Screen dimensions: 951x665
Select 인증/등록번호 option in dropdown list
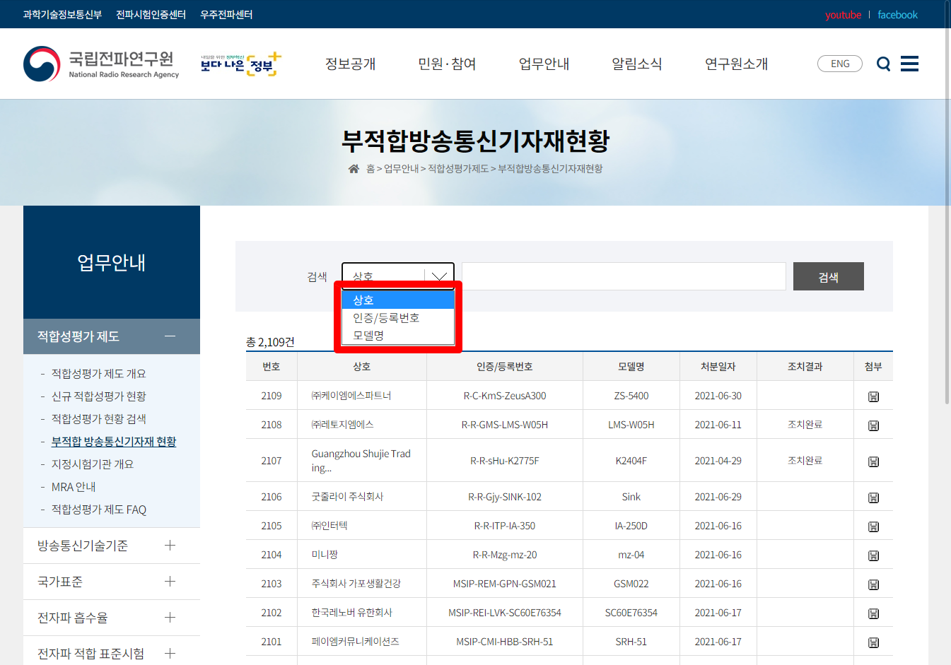tap(397, 317)
